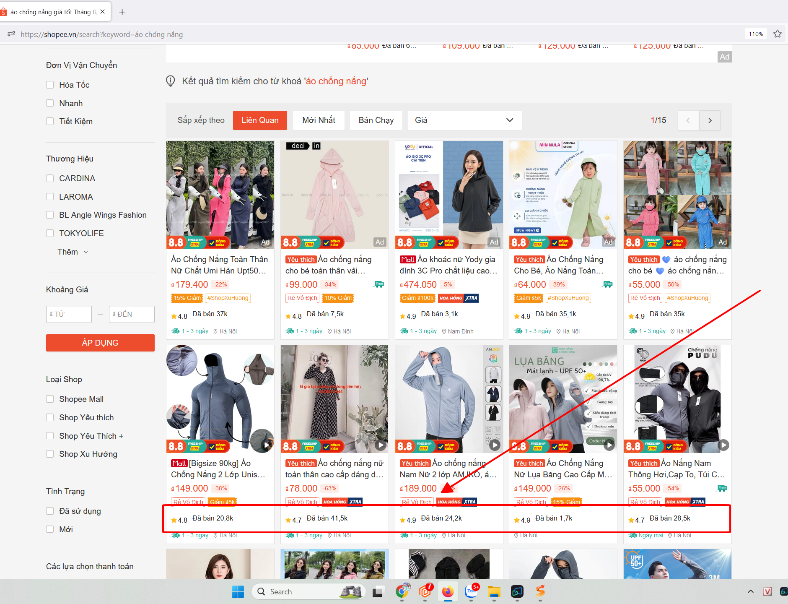Bookmark this page with the star icon
788x604 pixels.
[x=778, y=34]
